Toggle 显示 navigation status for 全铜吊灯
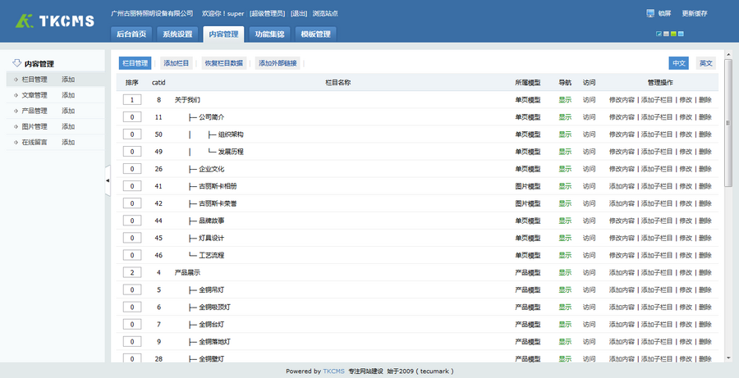The height and width of the screenshot is (378, 739). coord(565,290)
